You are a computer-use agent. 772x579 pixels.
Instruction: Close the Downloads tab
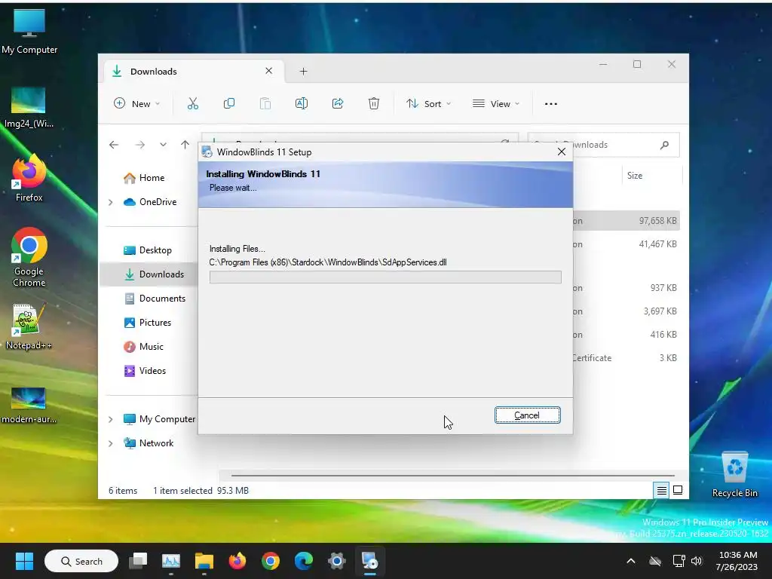coord(269,71)
